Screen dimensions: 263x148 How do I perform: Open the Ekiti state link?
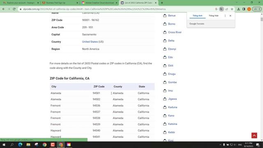pyautogui.click(x=171, y=66)
